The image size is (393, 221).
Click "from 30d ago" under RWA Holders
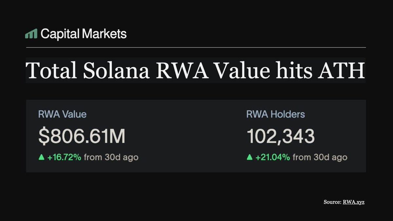pyautogui.click(x=320, y=157)
